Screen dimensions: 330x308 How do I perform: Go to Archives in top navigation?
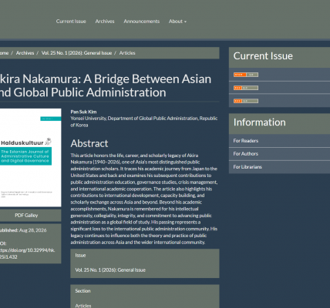(x=105, y=22)
